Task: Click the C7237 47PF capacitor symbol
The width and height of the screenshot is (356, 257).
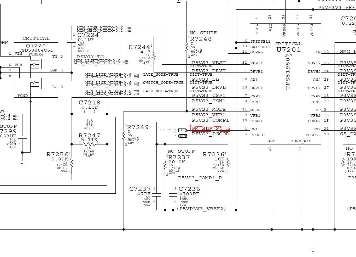Action: click(x=156, y=195)
